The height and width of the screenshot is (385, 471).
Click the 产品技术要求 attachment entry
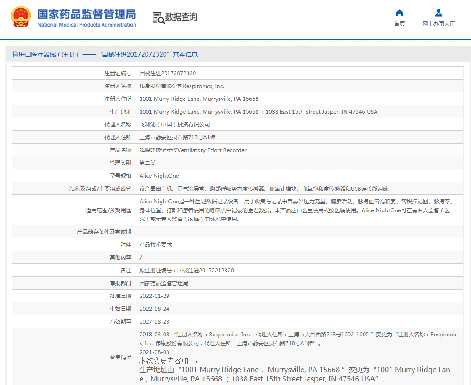tap(156, 245)
